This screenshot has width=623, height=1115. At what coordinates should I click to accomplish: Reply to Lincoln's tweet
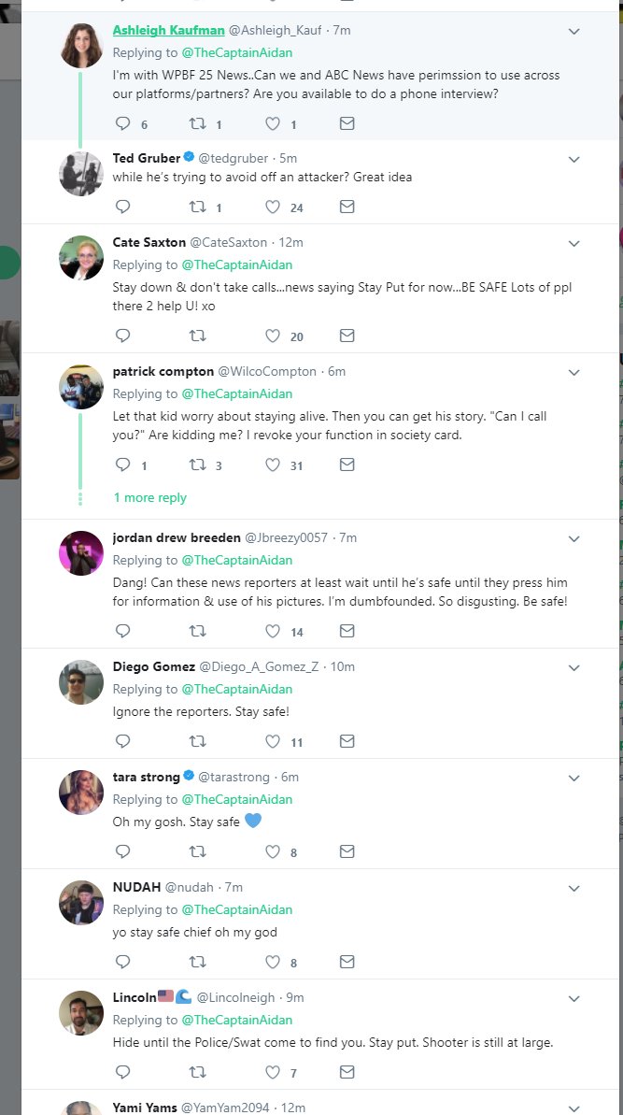pyautogui.click(x=122, y=1072)
